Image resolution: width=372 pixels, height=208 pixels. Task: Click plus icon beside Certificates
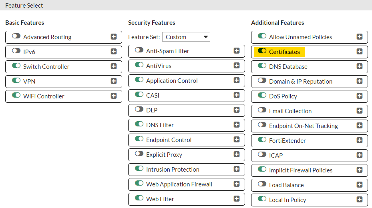pyautogui.click(x=360, y=52)
